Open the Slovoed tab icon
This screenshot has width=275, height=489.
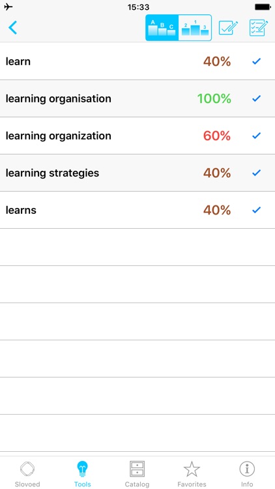27,473
